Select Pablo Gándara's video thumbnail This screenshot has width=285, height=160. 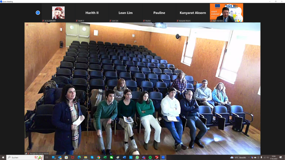point(226,13)
